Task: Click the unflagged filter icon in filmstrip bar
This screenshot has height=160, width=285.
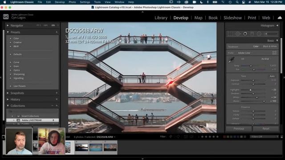Action: click(178, 136)
